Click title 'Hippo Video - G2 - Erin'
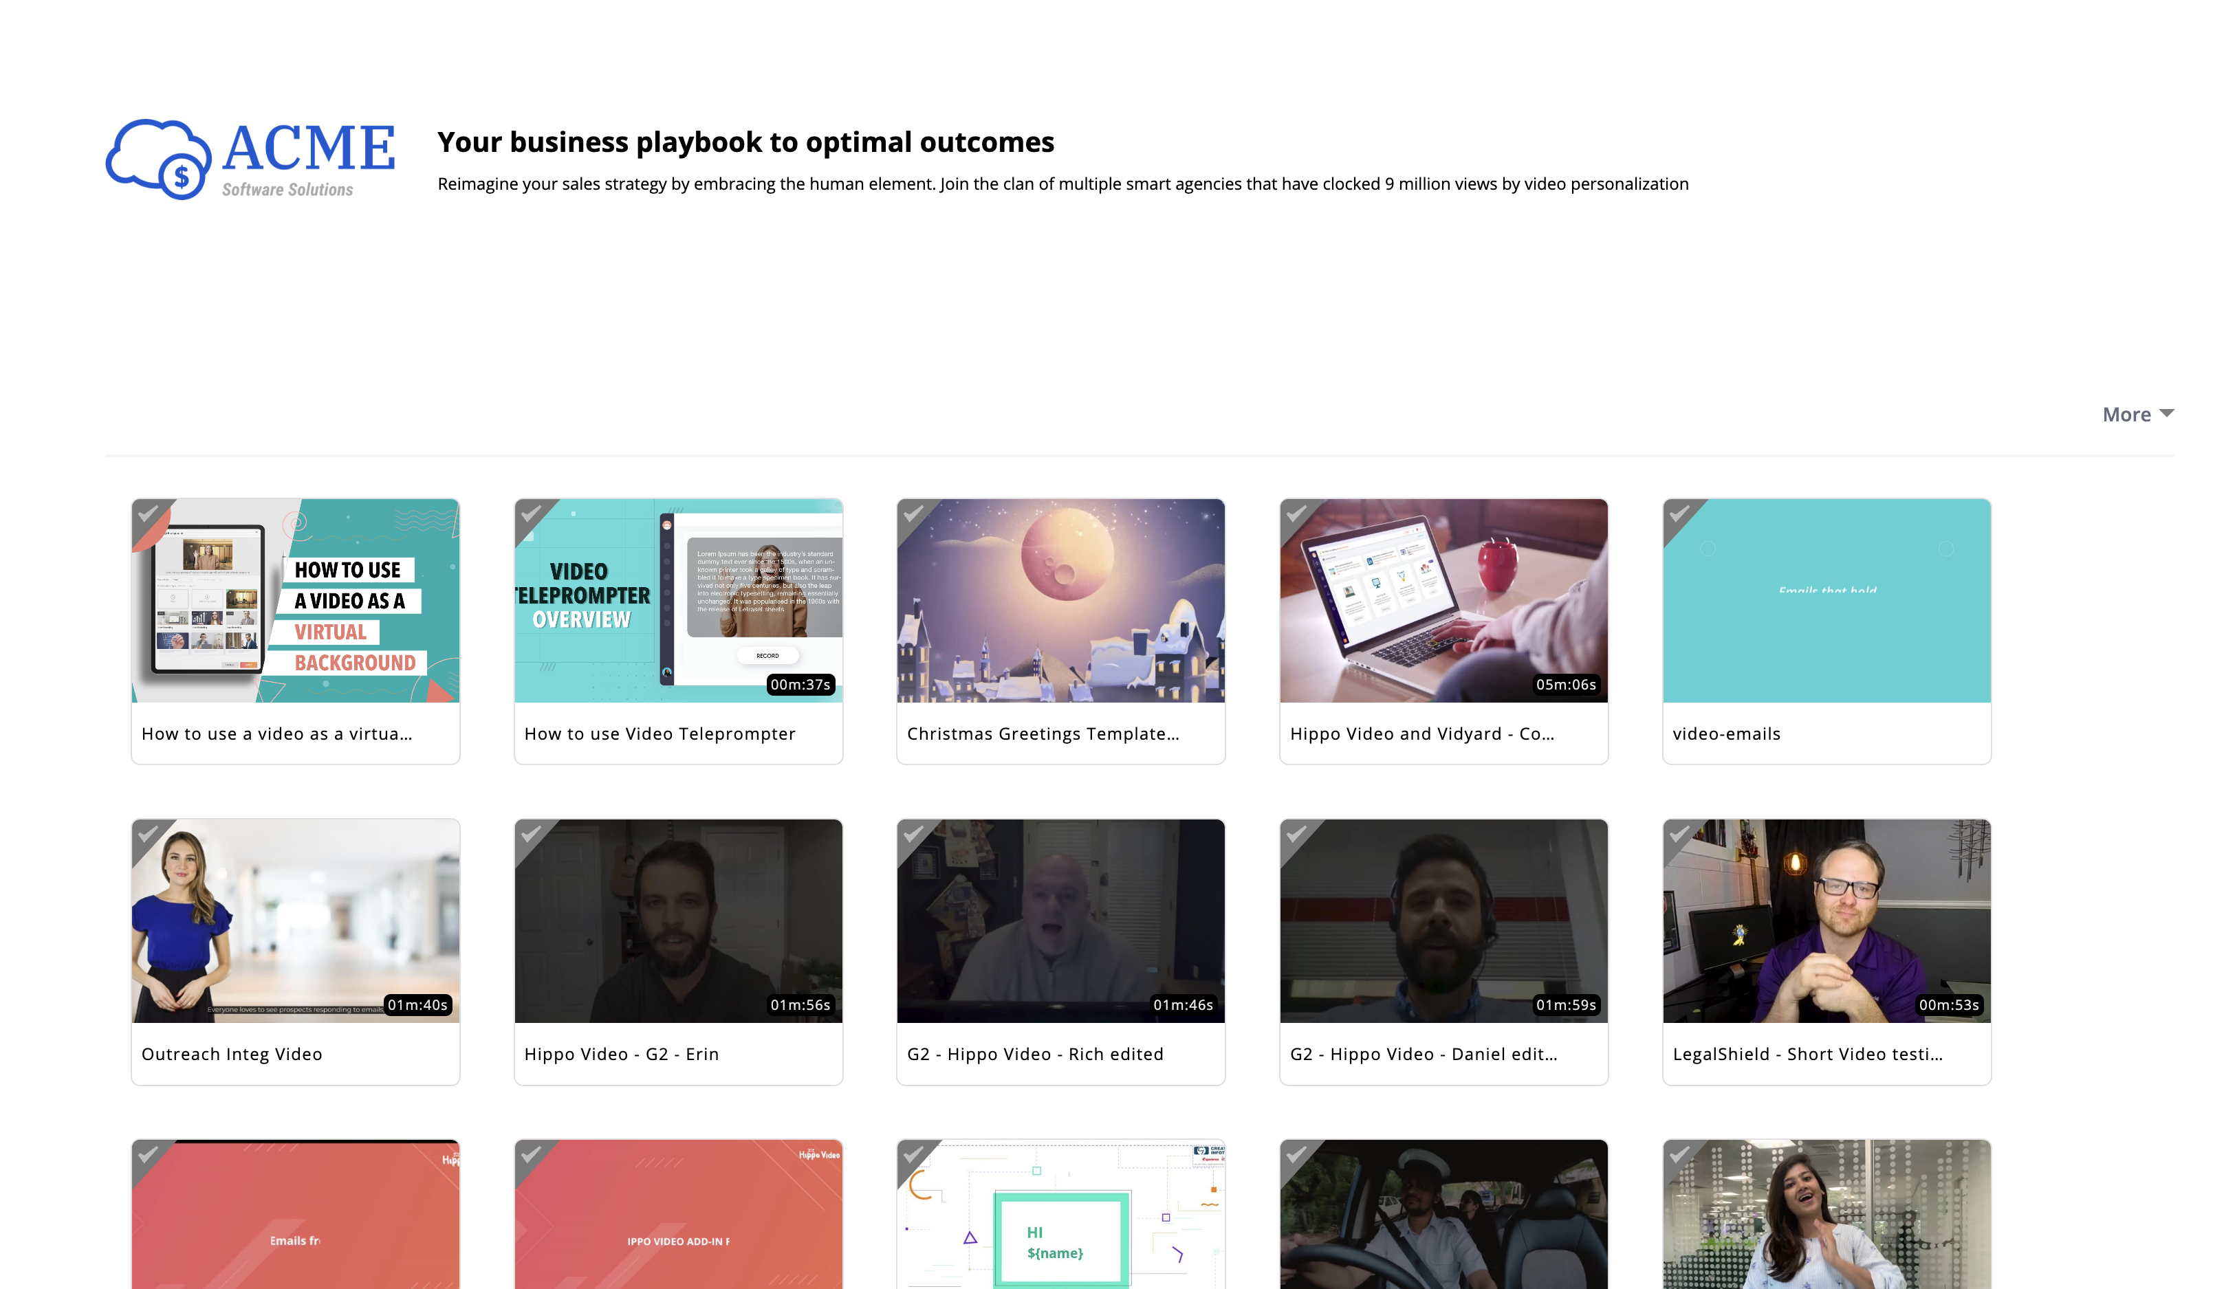Viewport: 2224px width, 1289px height. 621,1055
